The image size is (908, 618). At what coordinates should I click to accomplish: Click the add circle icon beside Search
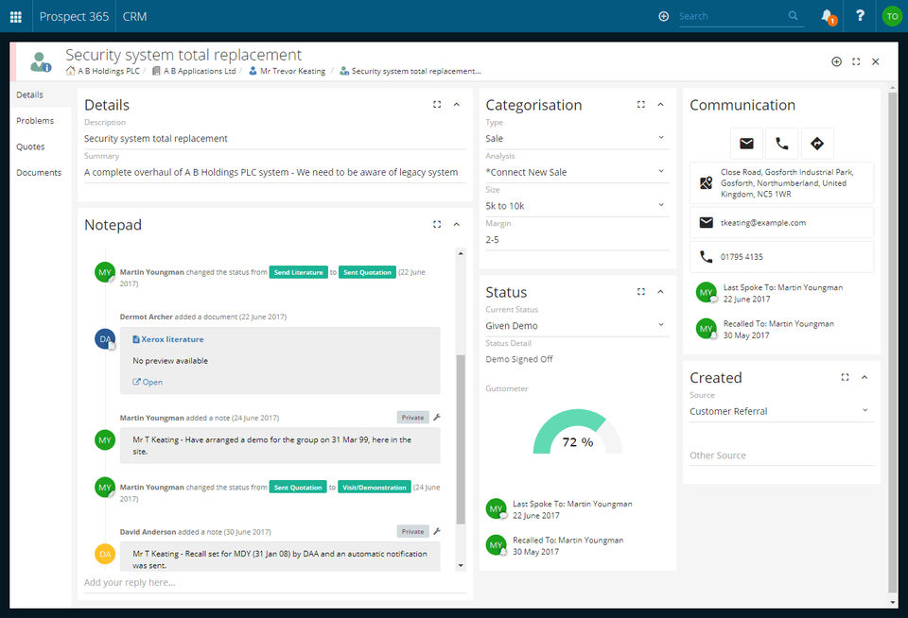point(664,16)
